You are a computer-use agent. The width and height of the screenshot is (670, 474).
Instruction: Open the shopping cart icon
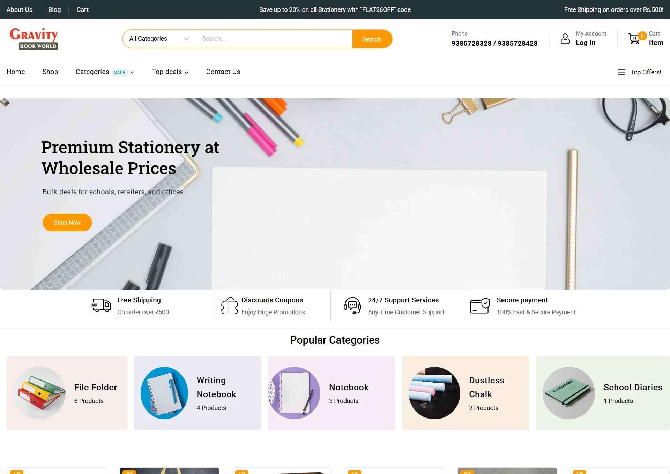click(x=634, y=39)
